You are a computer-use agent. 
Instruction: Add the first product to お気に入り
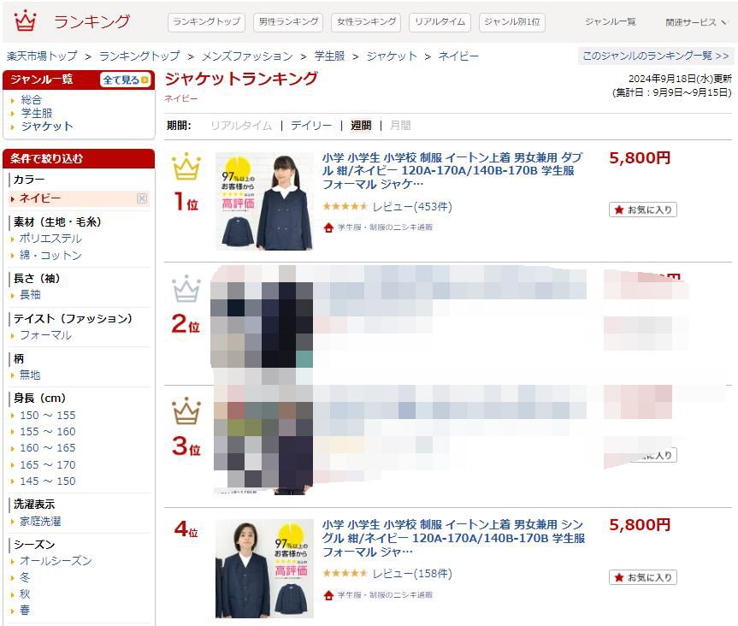coord(643,210)
